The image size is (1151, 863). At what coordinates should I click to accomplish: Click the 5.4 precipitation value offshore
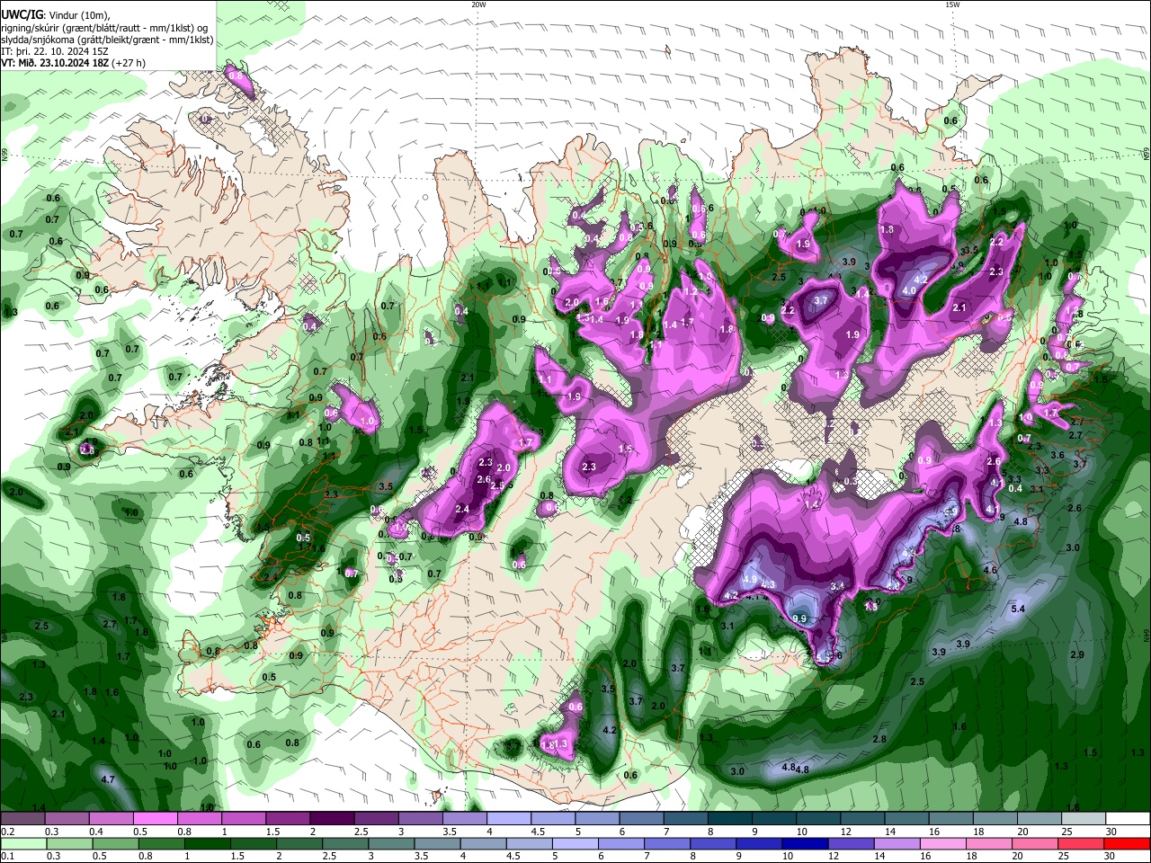tap(1019, 609)
